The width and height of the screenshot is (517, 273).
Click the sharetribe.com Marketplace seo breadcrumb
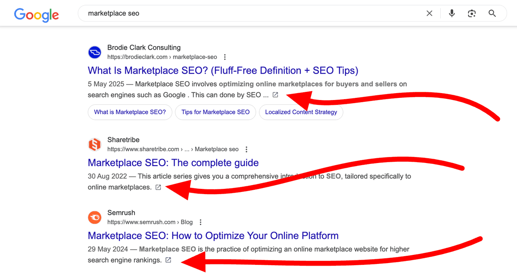point(173,149)
